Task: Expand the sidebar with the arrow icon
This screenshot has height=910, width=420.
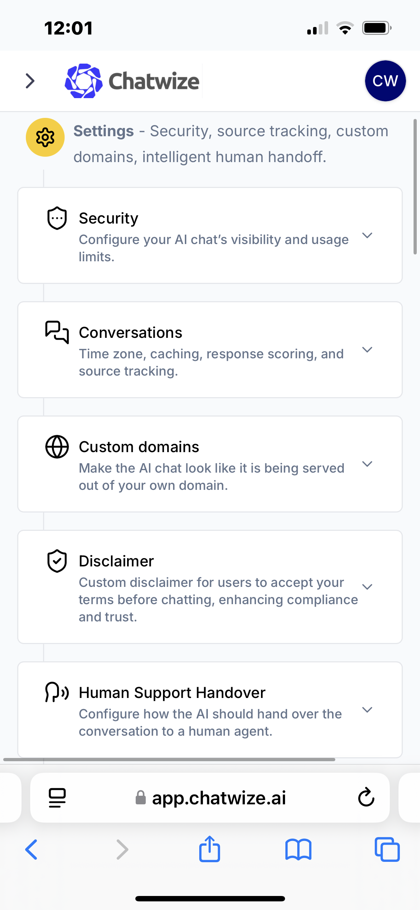Action: tap(30, 81)
